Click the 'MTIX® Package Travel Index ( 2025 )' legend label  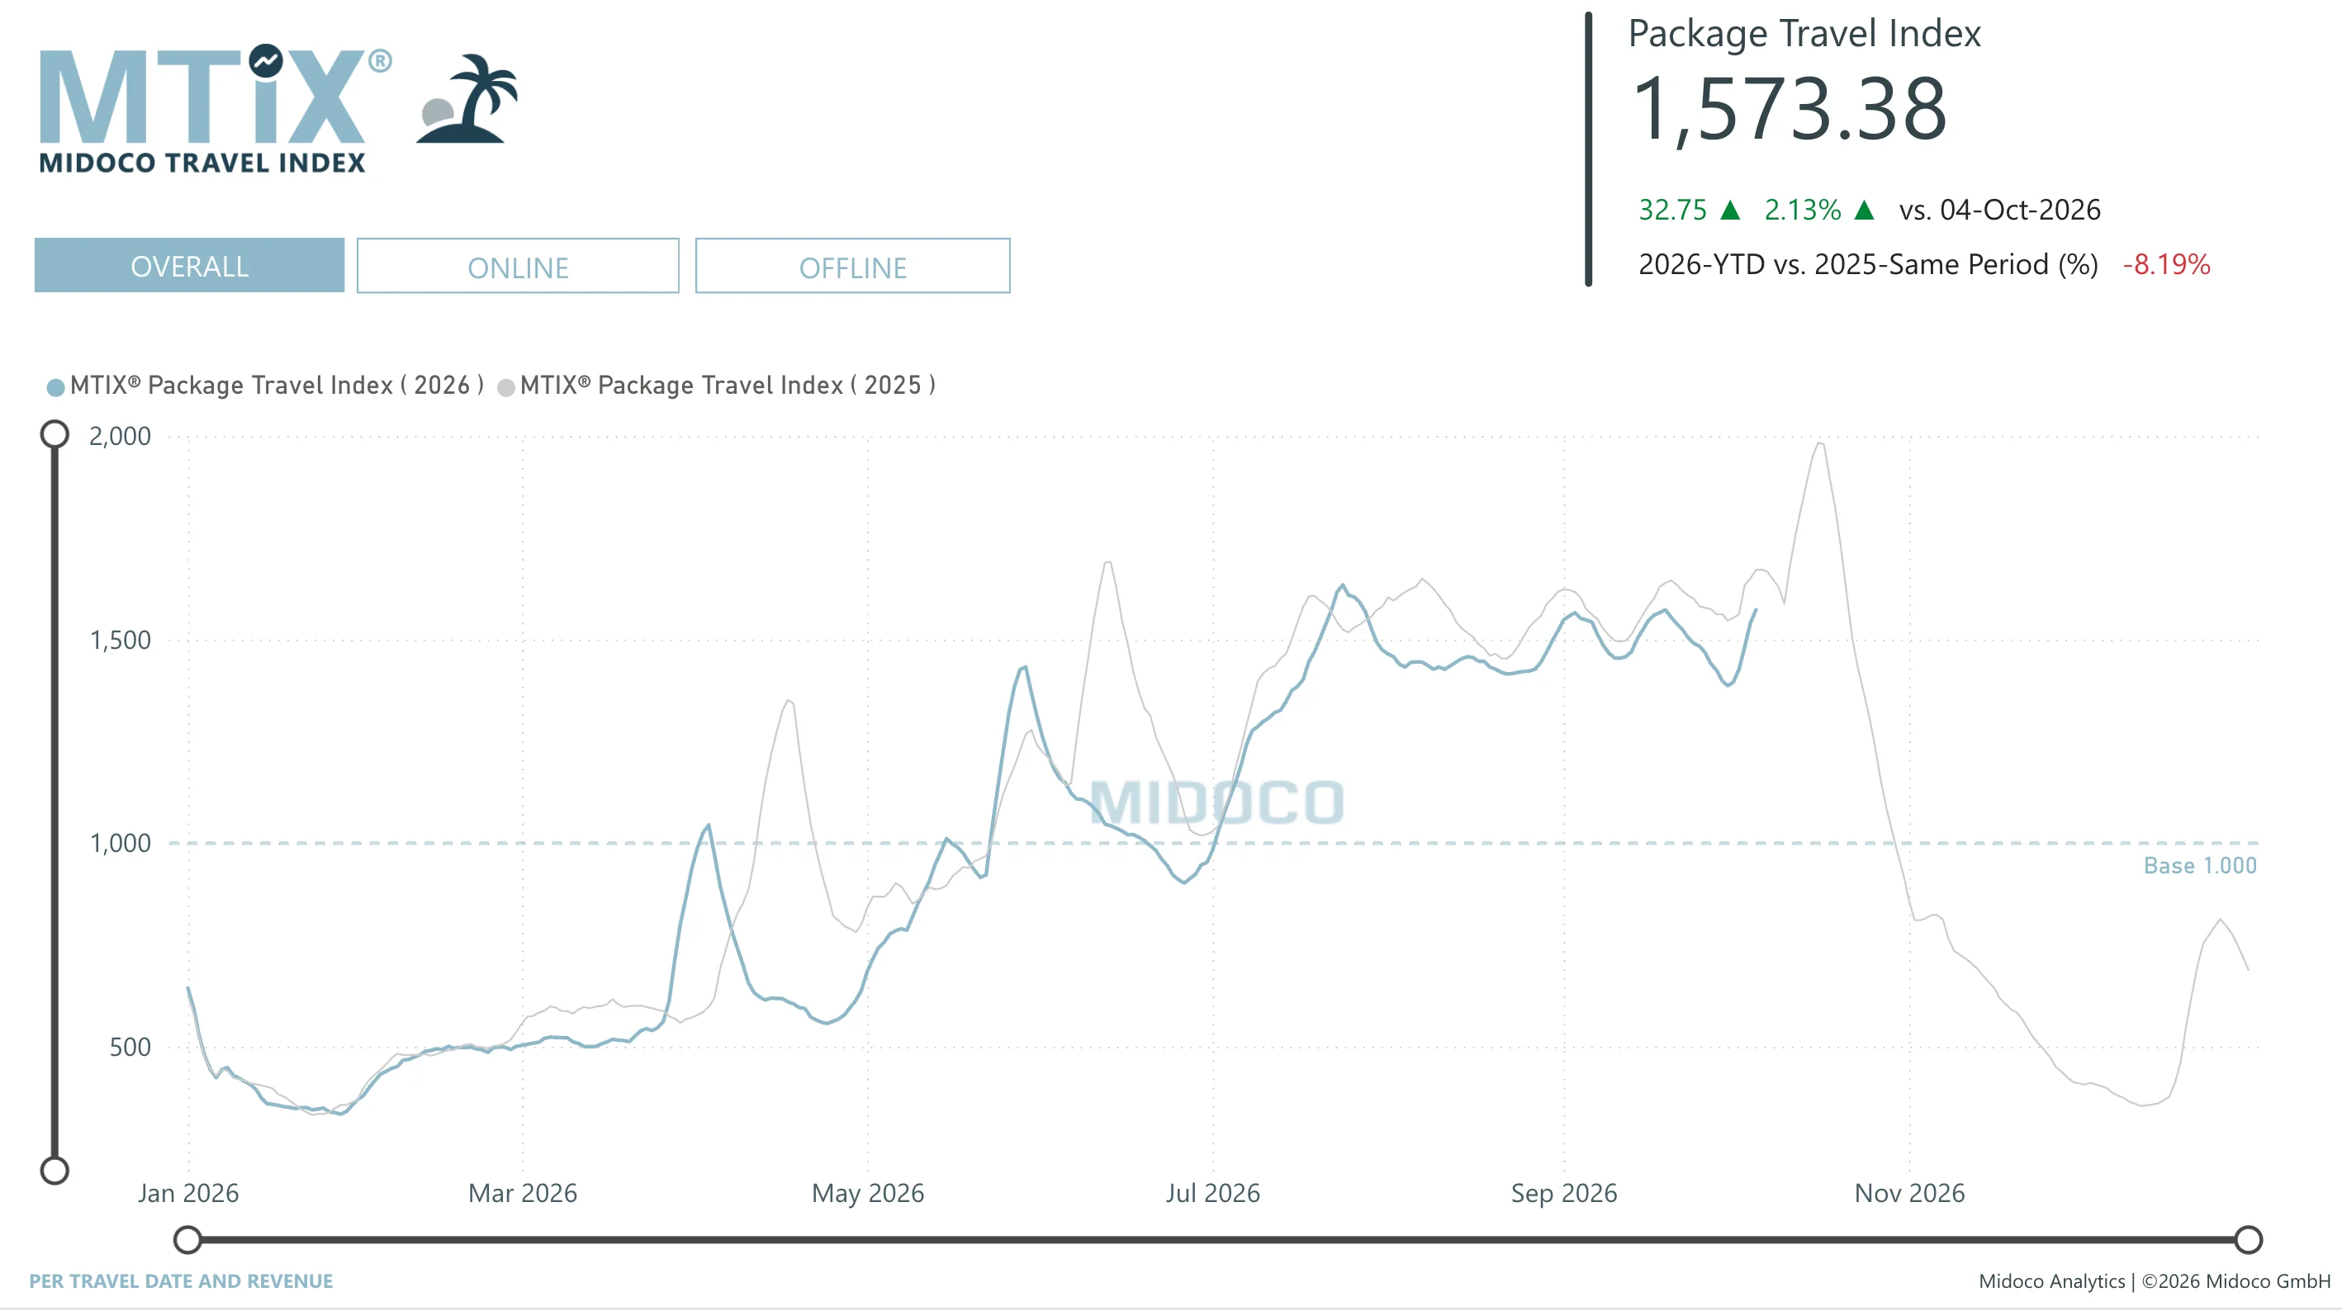[728, 386]
